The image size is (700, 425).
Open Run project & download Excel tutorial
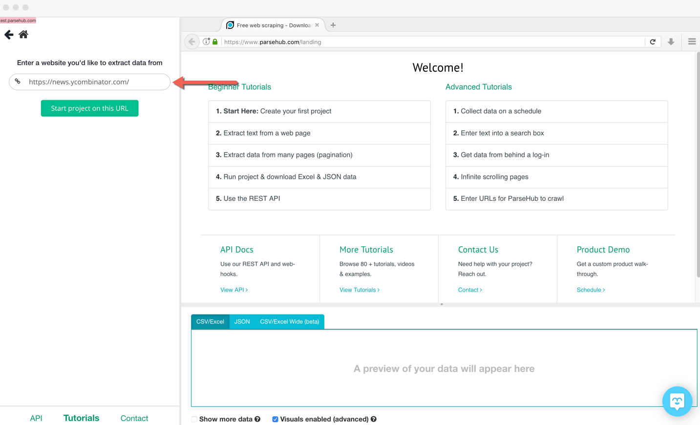[x=319, y=177]
